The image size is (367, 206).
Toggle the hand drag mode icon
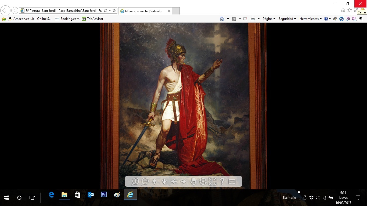click(193, 182)
